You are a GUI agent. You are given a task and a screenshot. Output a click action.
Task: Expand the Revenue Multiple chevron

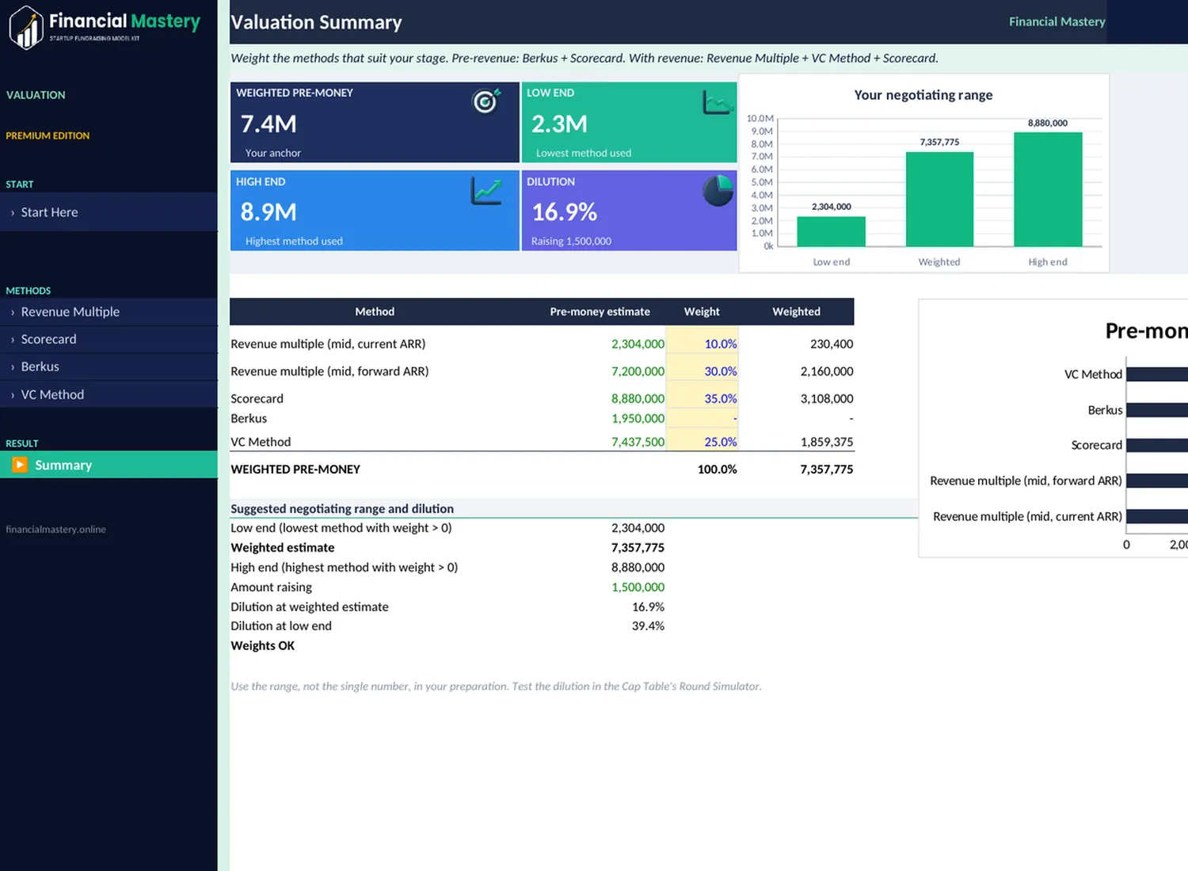(x=13, y=313)
